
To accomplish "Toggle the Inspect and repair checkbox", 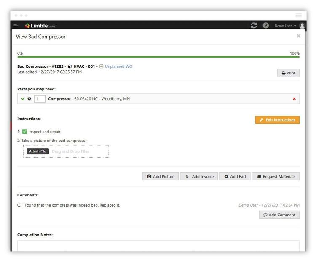I will coord(25,132).
